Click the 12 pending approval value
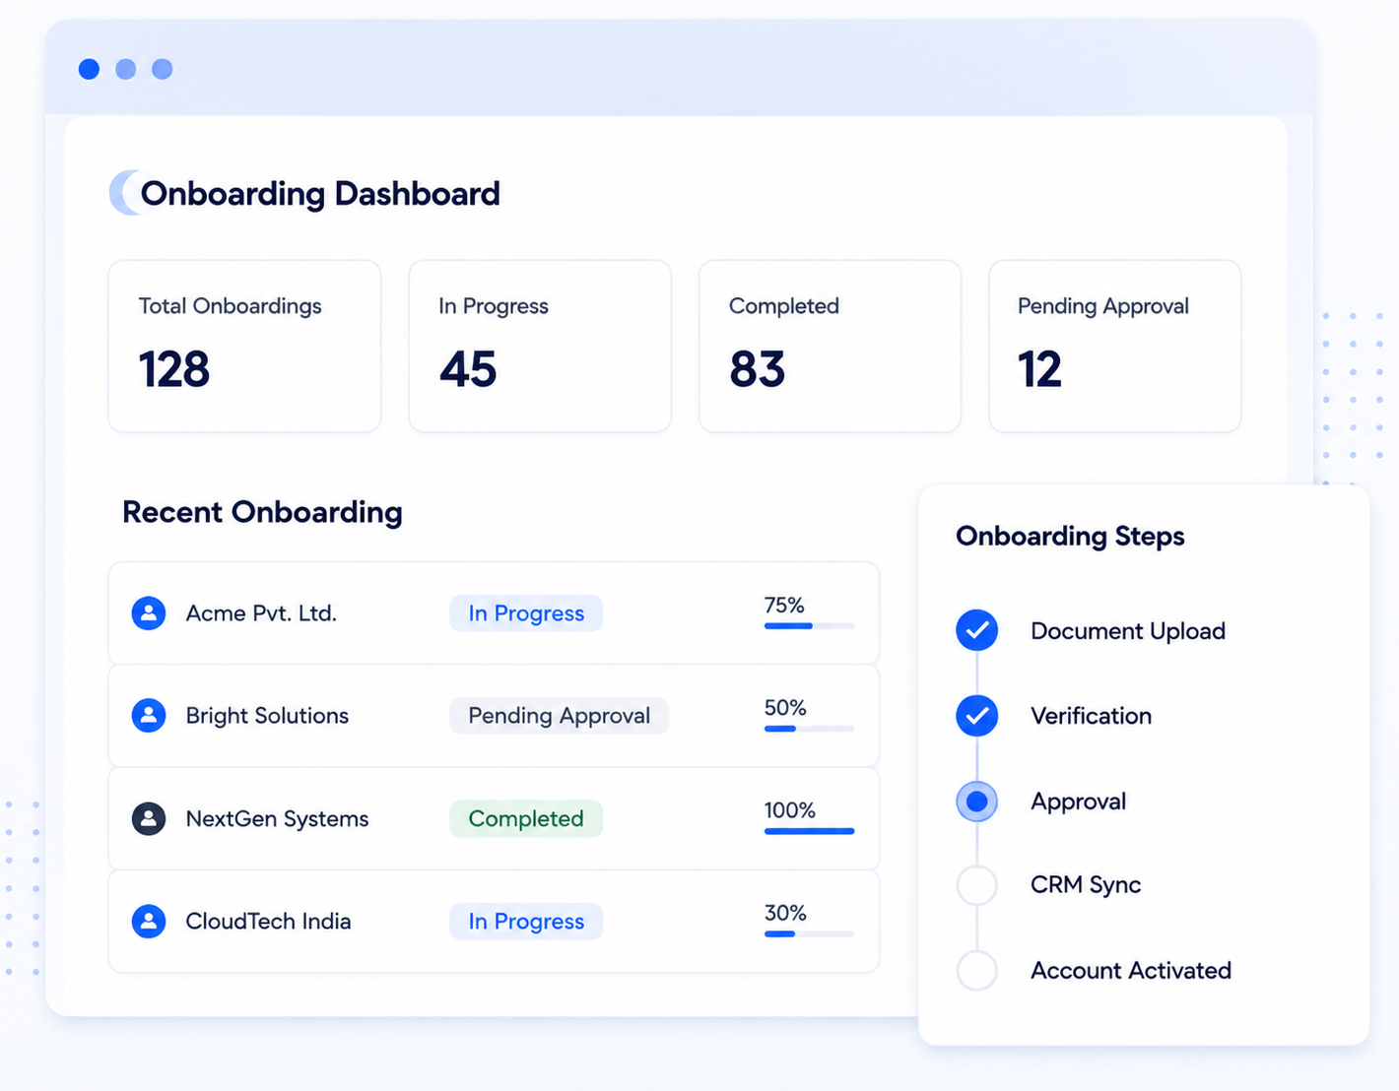Screen dimensions: 1399x1091 coord(1039,369)
